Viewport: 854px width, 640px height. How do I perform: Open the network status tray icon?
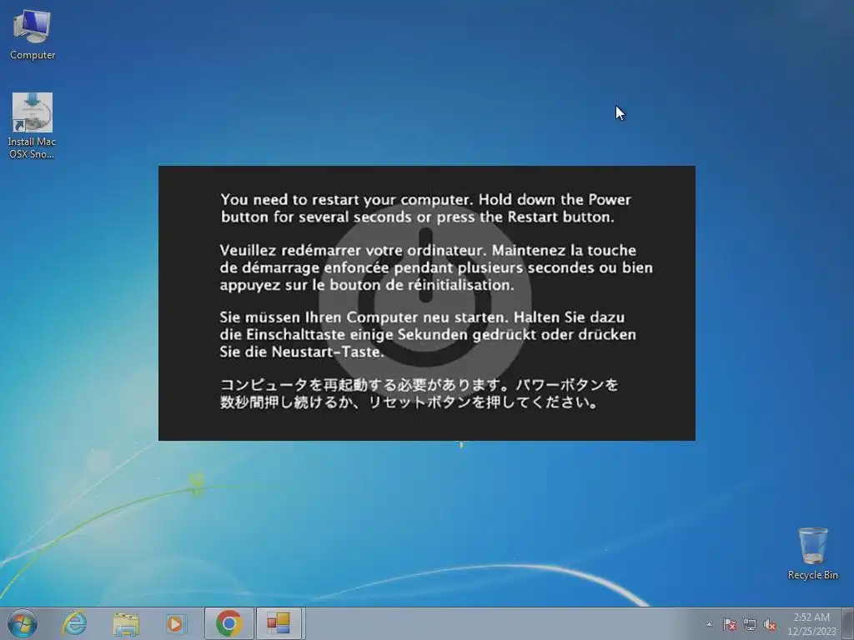(750, 624)
